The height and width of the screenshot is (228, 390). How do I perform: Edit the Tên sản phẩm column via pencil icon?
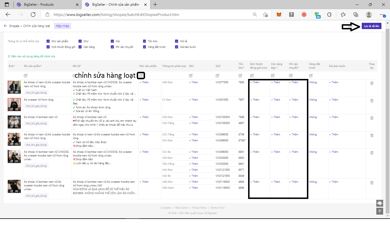(x=26, y=76)
